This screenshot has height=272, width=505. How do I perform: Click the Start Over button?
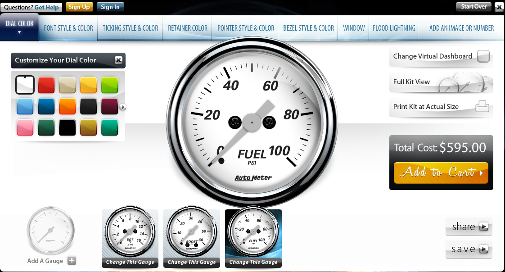coord(473,7)
